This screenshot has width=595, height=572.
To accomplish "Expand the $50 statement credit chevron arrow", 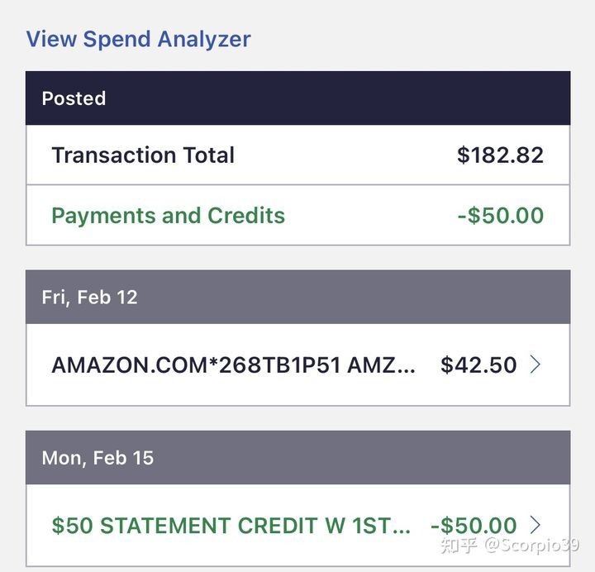I will point(535,525).
